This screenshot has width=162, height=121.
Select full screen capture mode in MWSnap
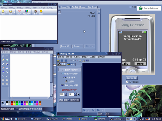(x=69, y=81)
